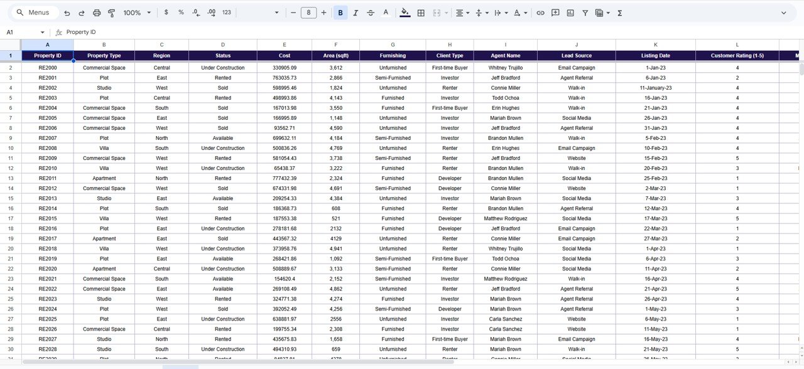Open the Menus search
Viewport: 804px width, 369px height.
pos(33,12)
